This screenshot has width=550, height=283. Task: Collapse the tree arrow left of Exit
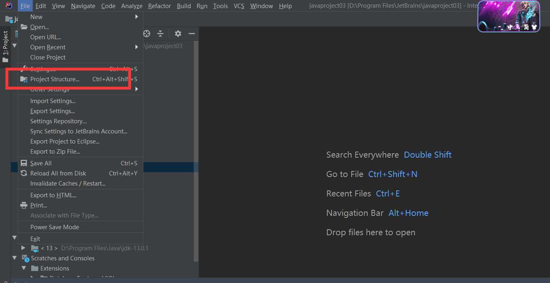pyautogui.click(x=15, y=238)
